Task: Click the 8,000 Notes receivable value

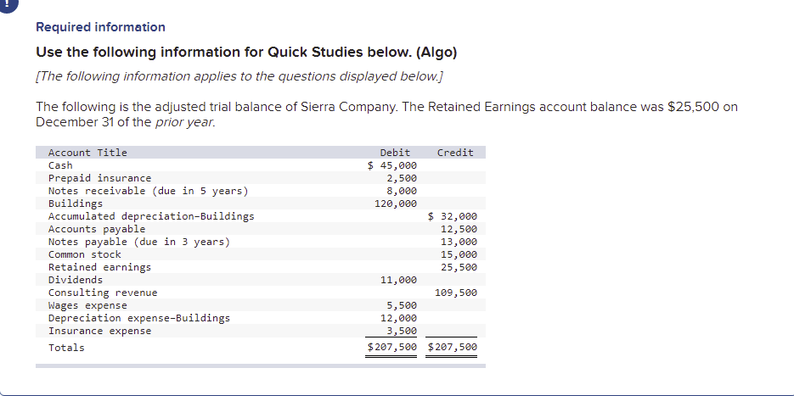Action: (402, 191)
